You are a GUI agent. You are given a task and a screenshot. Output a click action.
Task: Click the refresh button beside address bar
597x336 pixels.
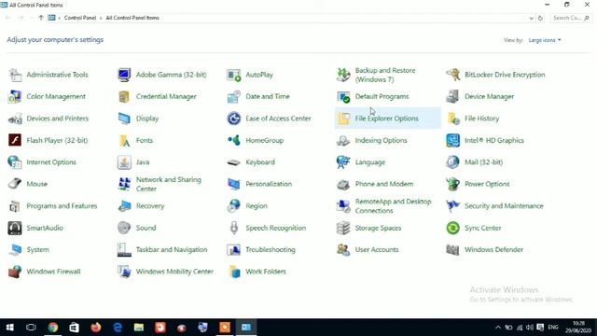(x=540, y=18)
